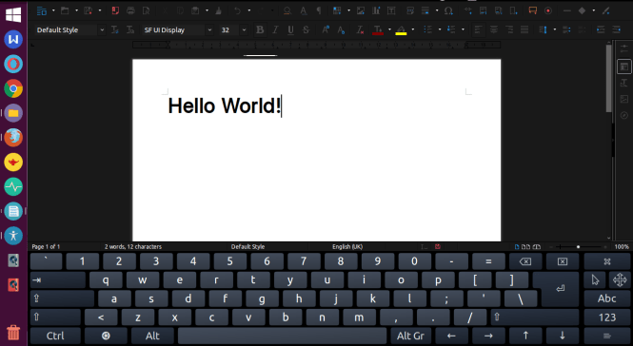Click the Insert Hyperlink icon
633x346 pixels.
[467, 10]
